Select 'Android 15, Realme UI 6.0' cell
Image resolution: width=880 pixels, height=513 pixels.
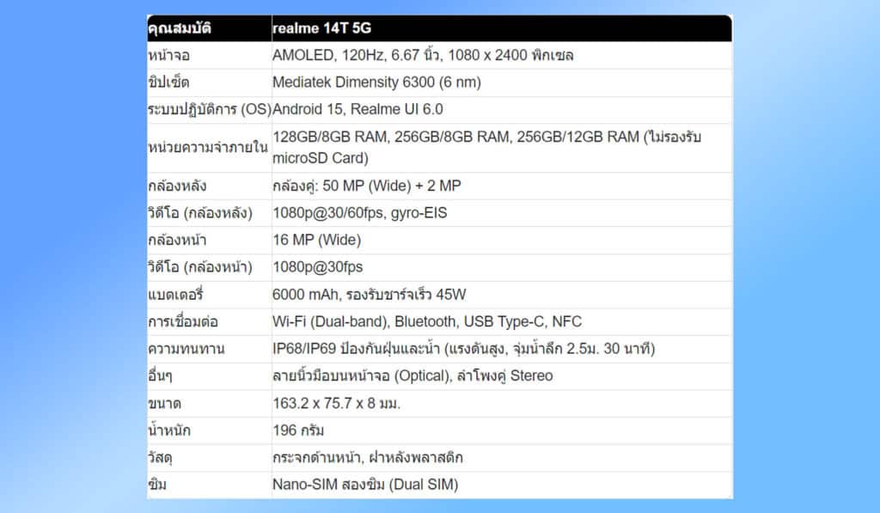[502, 109]
